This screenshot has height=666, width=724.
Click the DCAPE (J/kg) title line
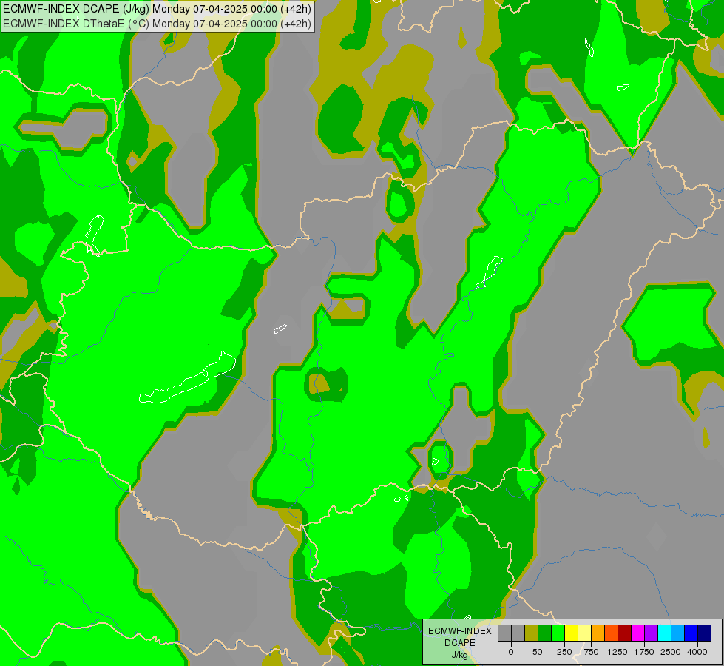(157, 9)
